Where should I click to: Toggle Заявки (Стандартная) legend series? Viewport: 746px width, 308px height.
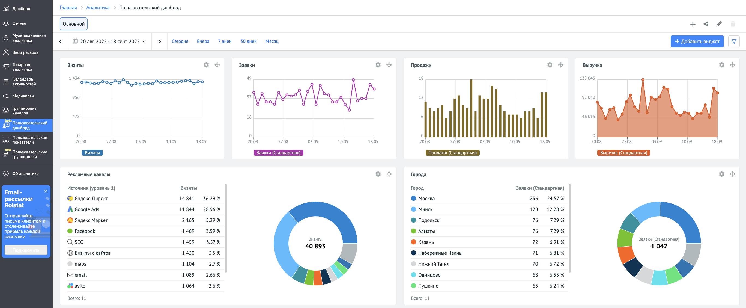coord(278,153)
